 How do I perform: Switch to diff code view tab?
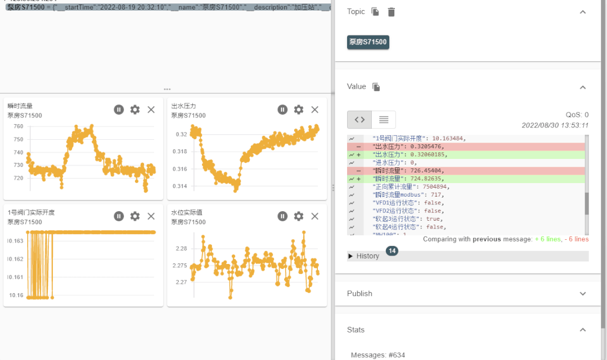click(359, 120)
